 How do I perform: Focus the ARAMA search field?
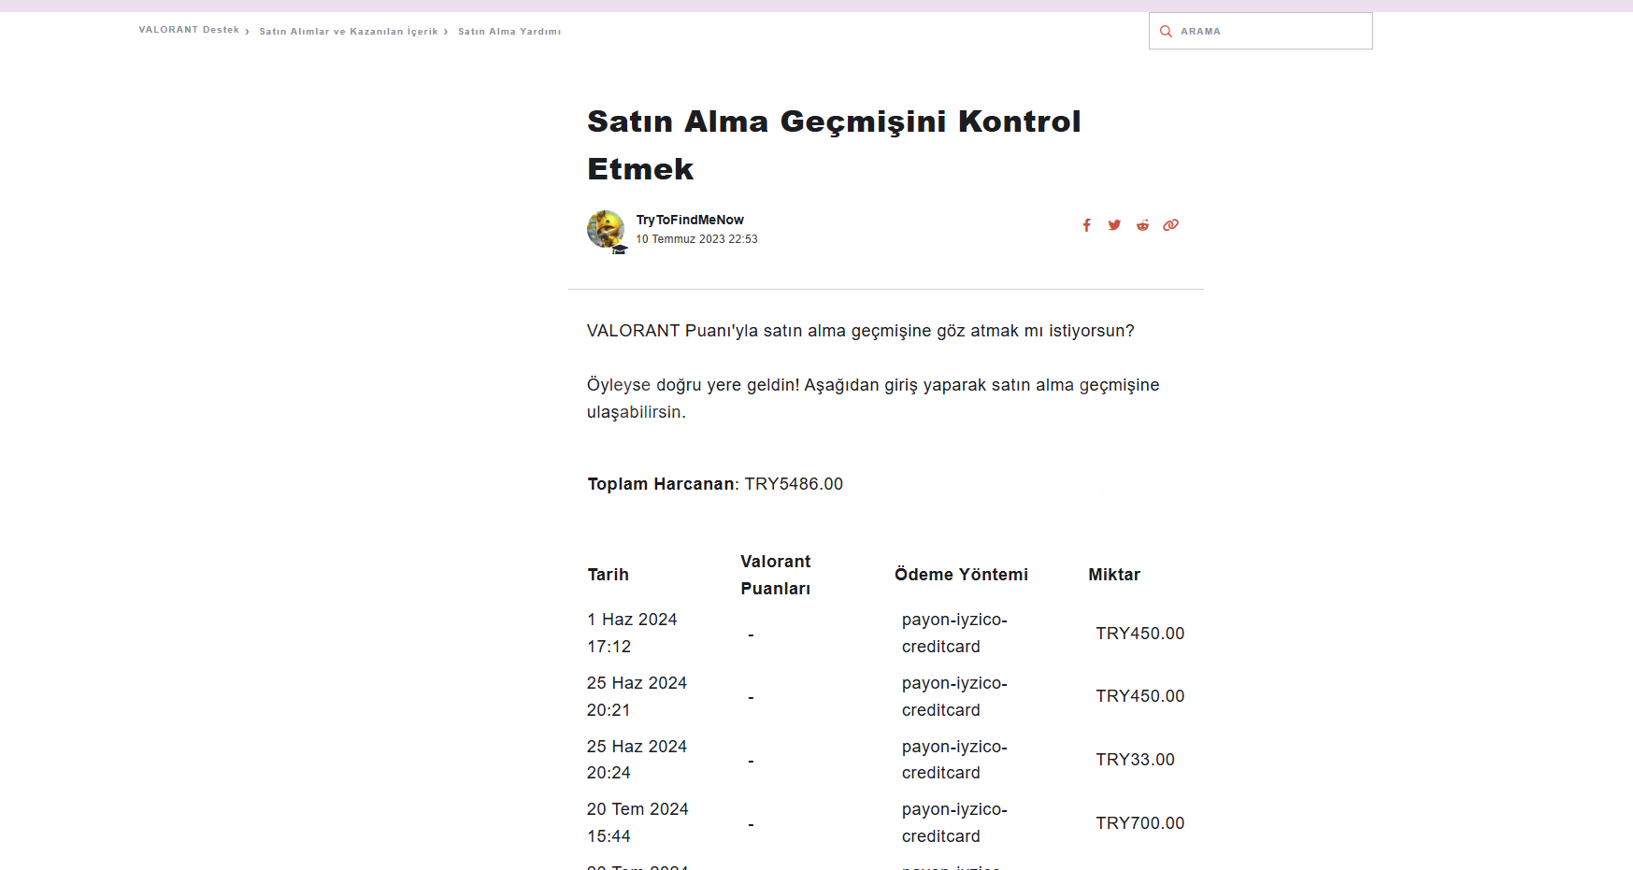coord(1271,32)
